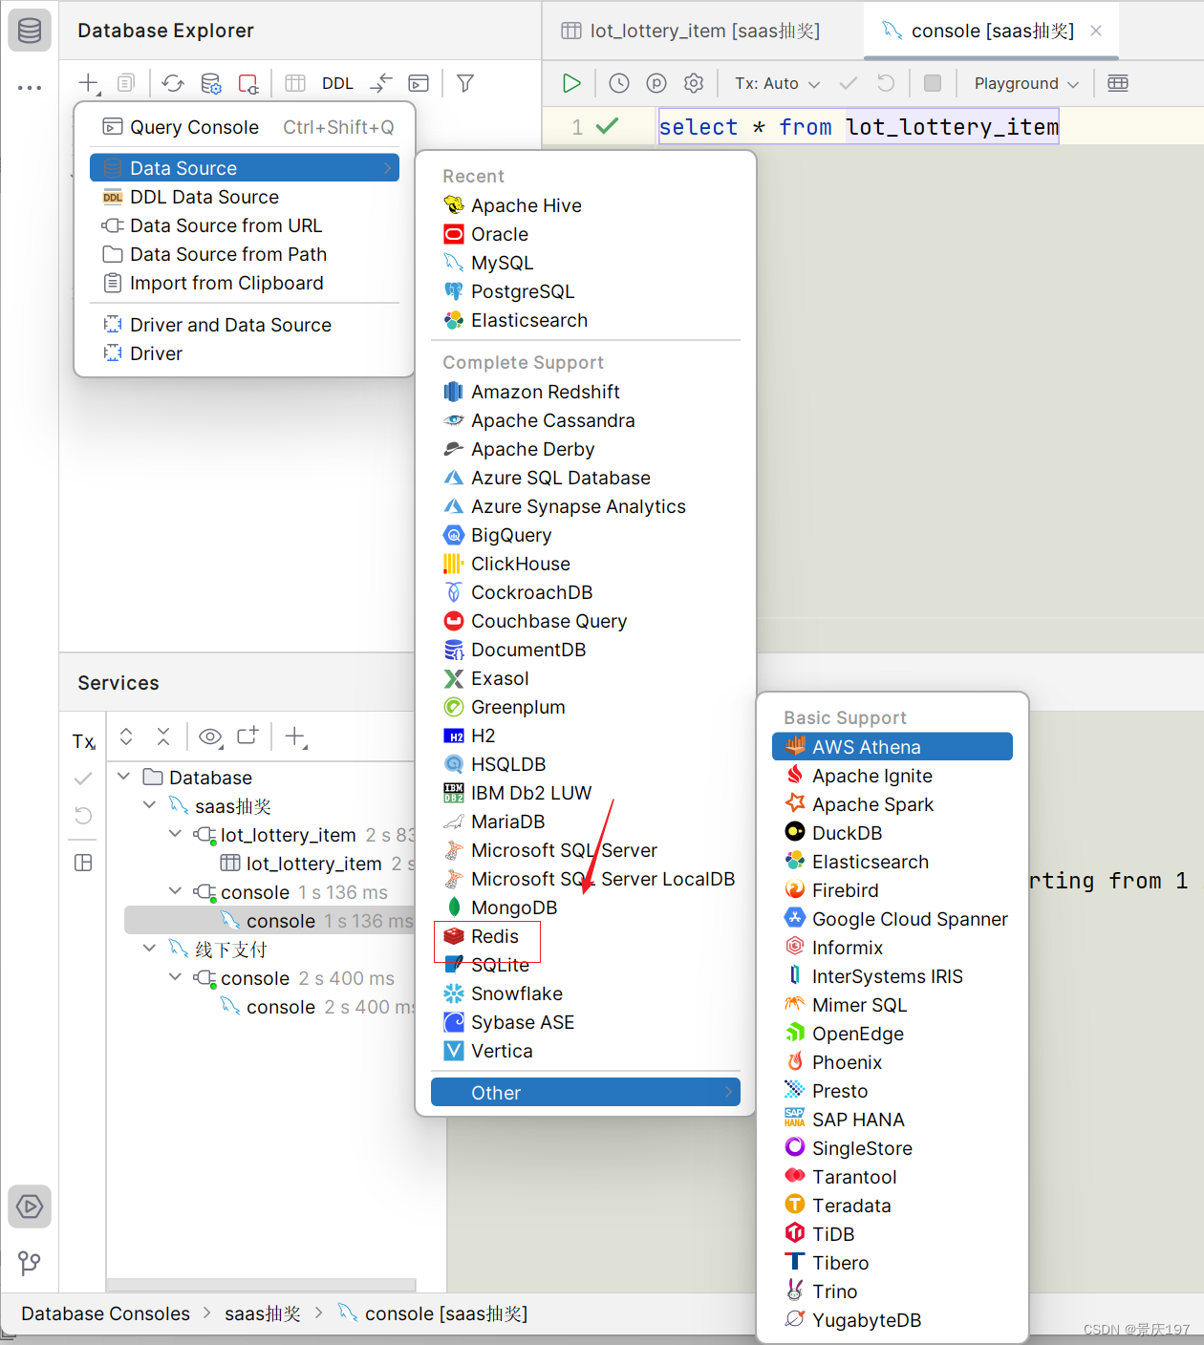
Task: Click the New (plus) button in Database Explorer
Action: click(x=89, y=83)
